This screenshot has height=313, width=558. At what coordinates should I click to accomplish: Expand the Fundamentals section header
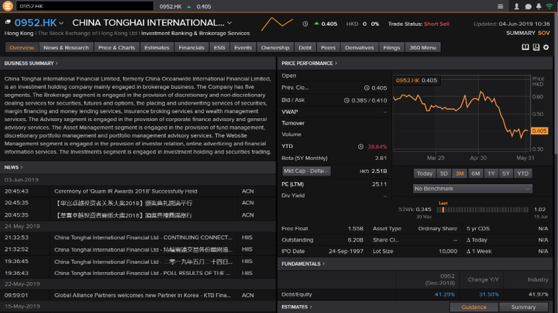coord(303,264)
